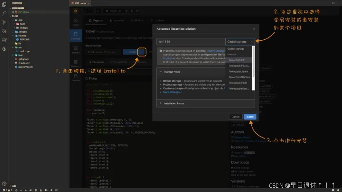Image resolution: width=342 pixels, height=192 pixels.
Task: Click the Cancel button in dialog
Action: pos(235,117)
